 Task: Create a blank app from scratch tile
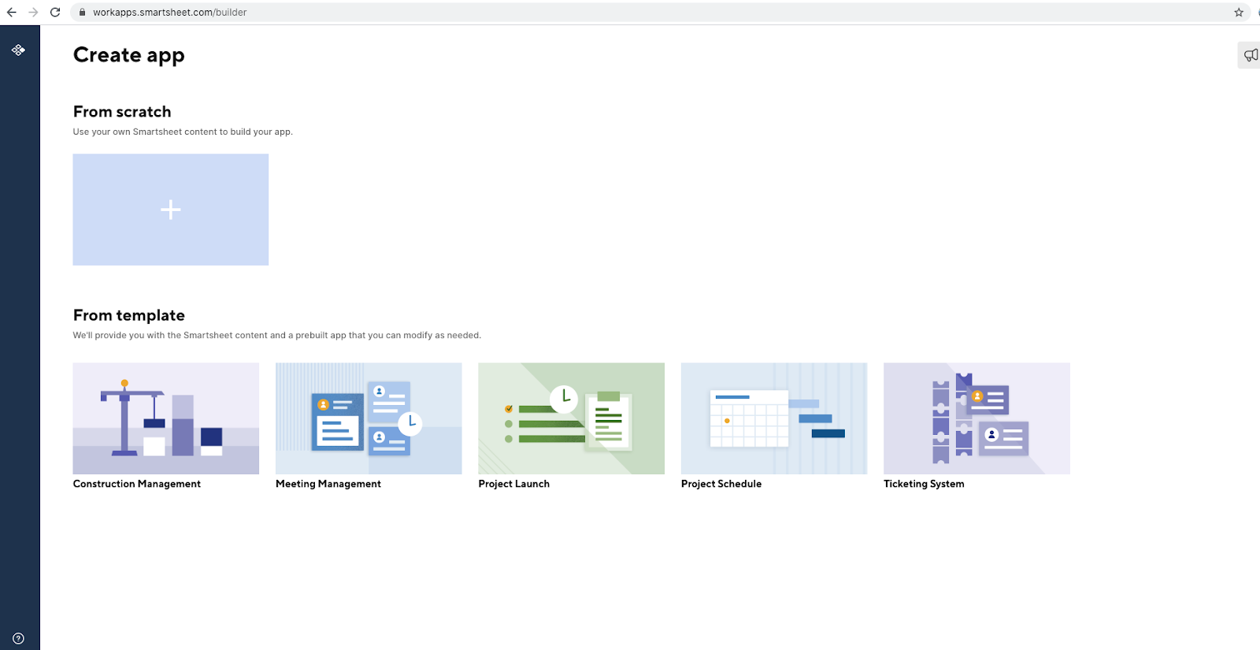click(171, 210)
